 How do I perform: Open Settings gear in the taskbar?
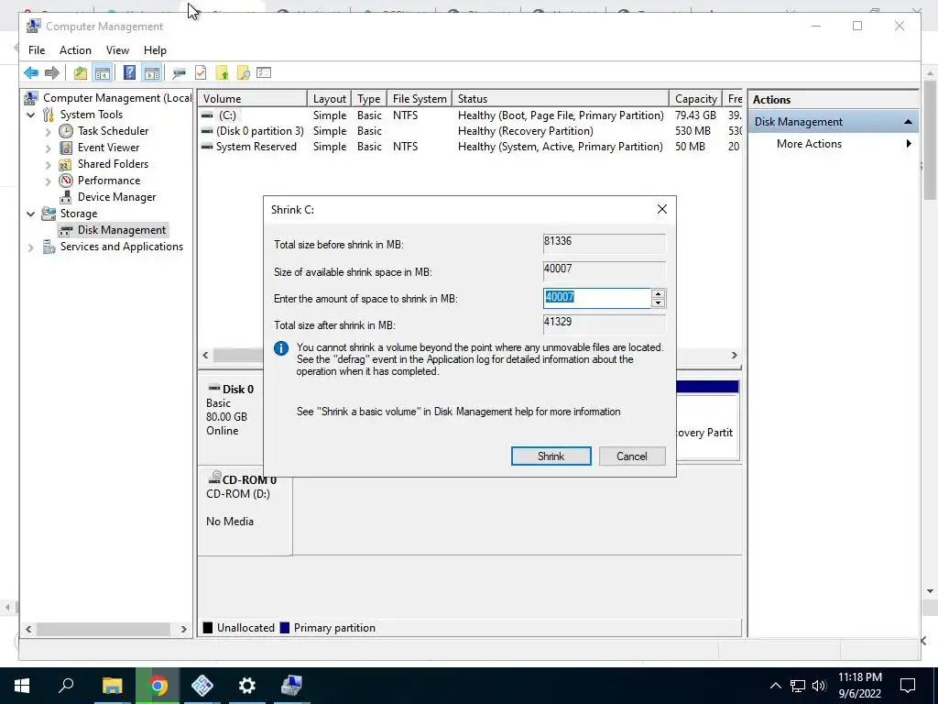pos(246,686)
